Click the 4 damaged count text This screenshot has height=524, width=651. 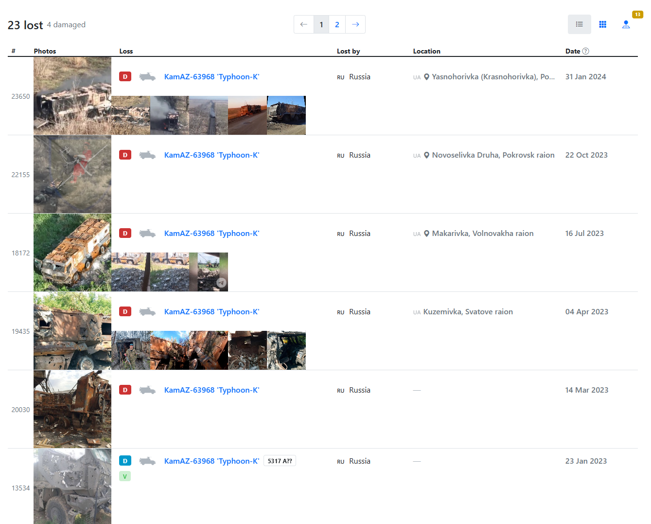coord(66,25)
